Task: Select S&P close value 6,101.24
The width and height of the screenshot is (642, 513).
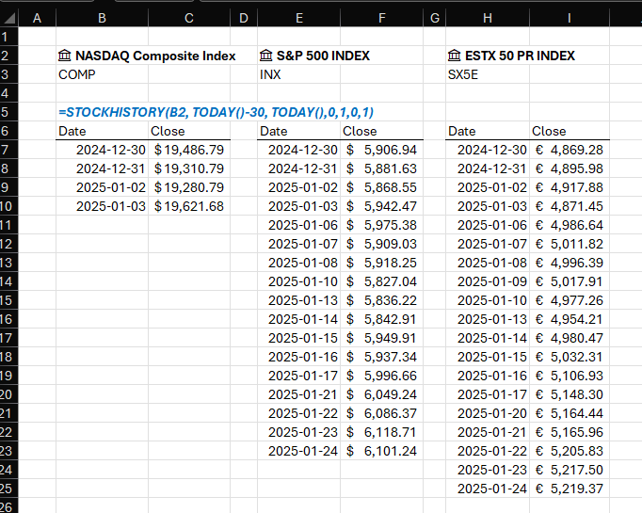Action: [x=381, y=451]
